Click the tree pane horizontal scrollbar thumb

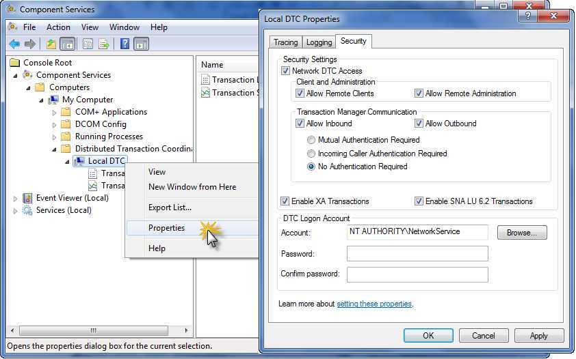coord(94,330)
